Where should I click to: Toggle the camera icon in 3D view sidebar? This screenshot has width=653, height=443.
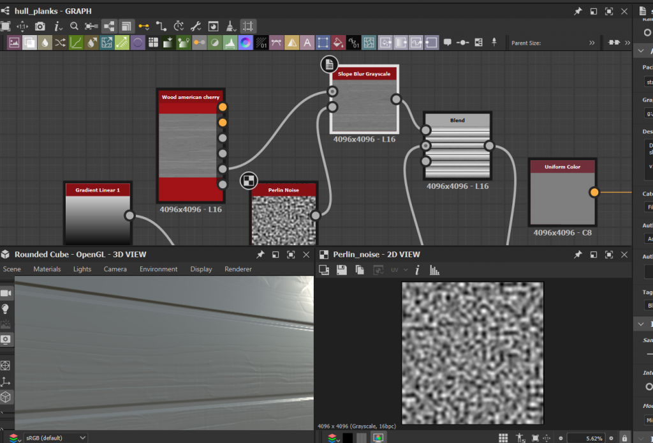coord(6,293)
